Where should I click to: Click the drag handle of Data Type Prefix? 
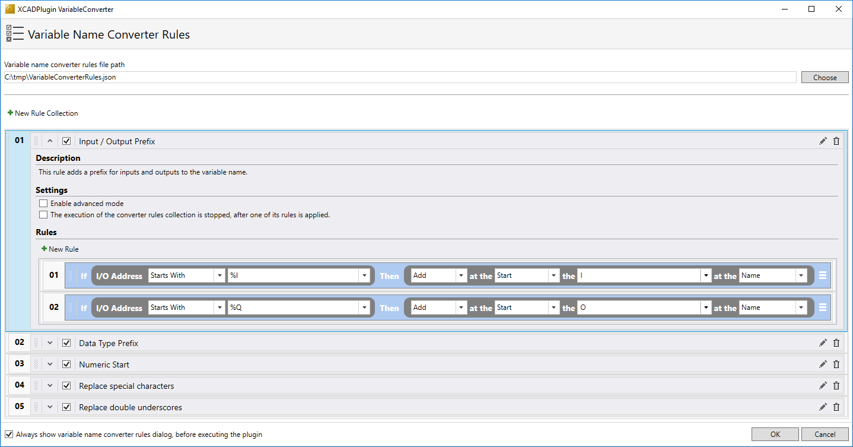click(36, 343)
